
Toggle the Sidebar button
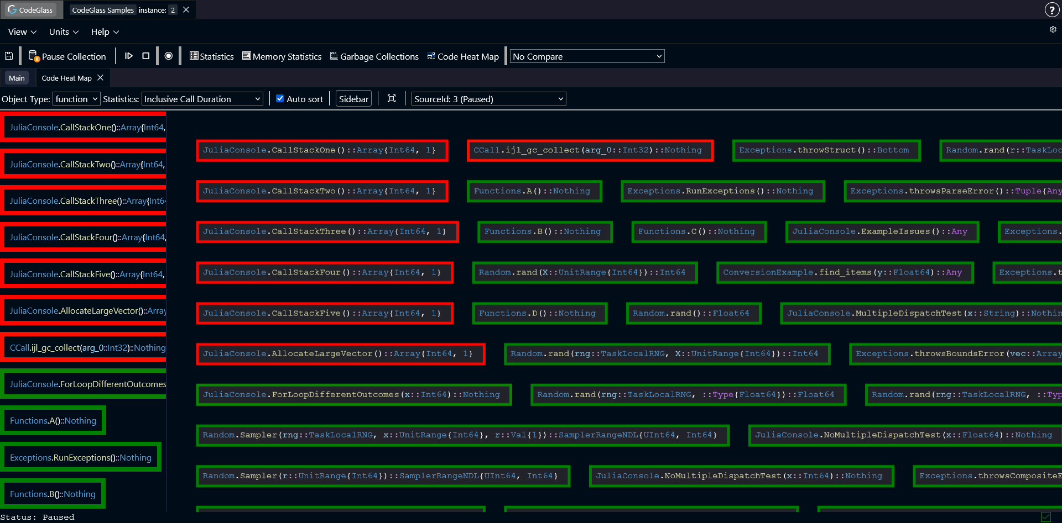[353, 99]
